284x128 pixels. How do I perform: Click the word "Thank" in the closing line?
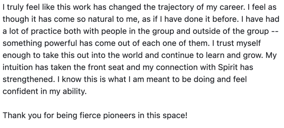pos(14,115)
